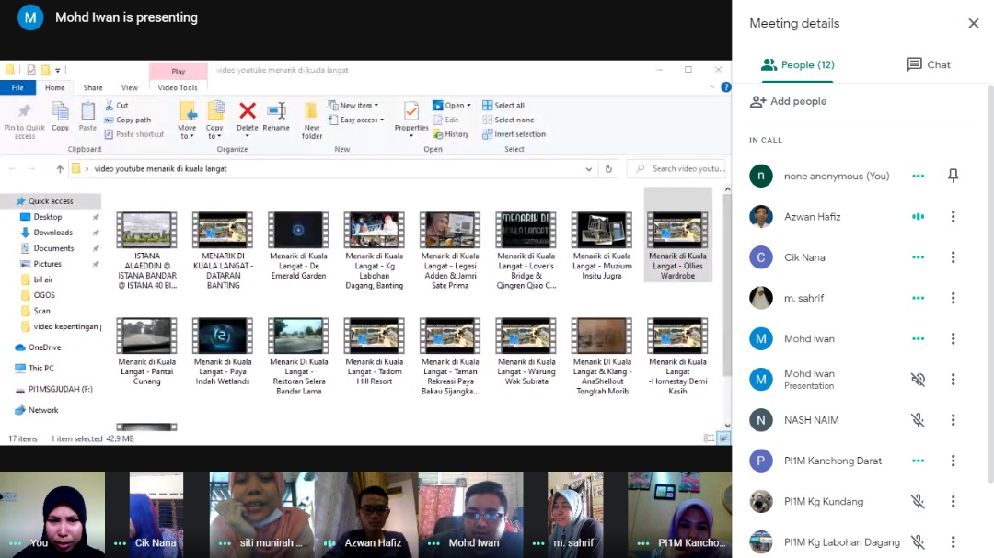Open more options for Azwan Hafiz
The width and height of the screenshot is (994, 558).
(x=953, y=217)
